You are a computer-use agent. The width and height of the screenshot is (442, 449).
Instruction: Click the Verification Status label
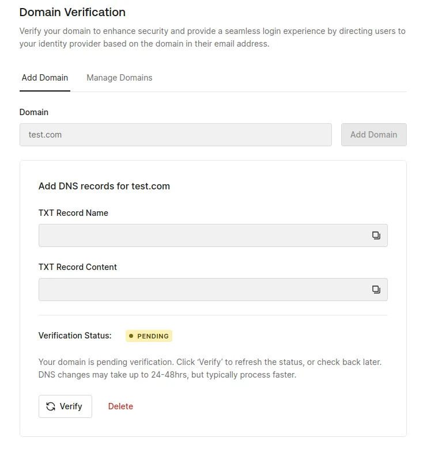pos(75,336)
